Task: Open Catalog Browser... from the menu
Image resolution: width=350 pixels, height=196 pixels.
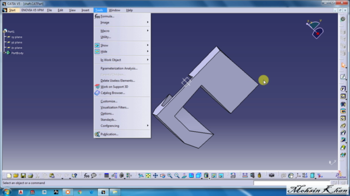Action: click(x=122, y=93)
